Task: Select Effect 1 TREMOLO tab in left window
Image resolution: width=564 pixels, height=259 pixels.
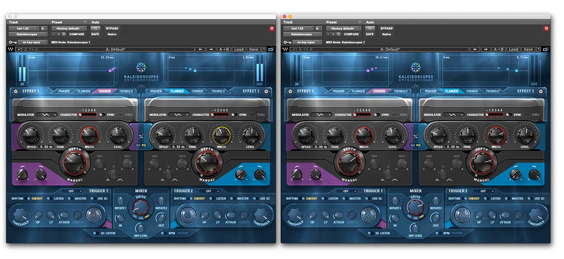Action: pos(126,91)
